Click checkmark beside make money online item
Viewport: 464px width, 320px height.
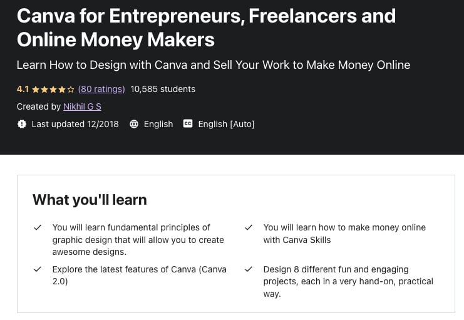[x=249, y=228]
